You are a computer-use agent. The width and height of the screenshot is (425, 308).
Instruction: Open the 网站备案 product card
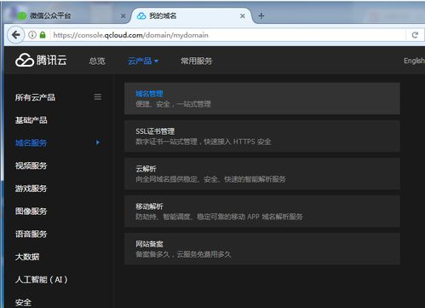coord(262,249)
